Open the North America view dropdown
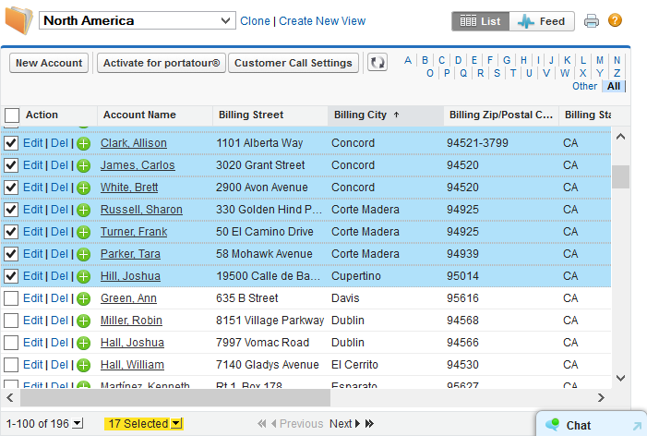647x436 pixels. (138, 20)
